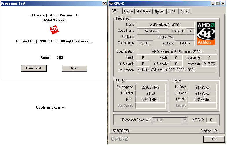227x145 pixels.
Task: Click the L1 Code value 64 KBytes
Action: (202, 94)
